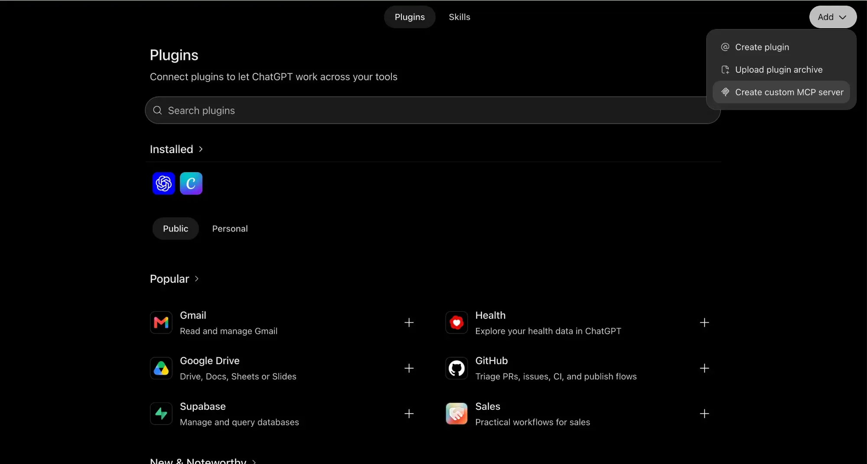867x464 pixels.
Task: Add the Health plugin with plus icon
Action: [x=704, y=323]
